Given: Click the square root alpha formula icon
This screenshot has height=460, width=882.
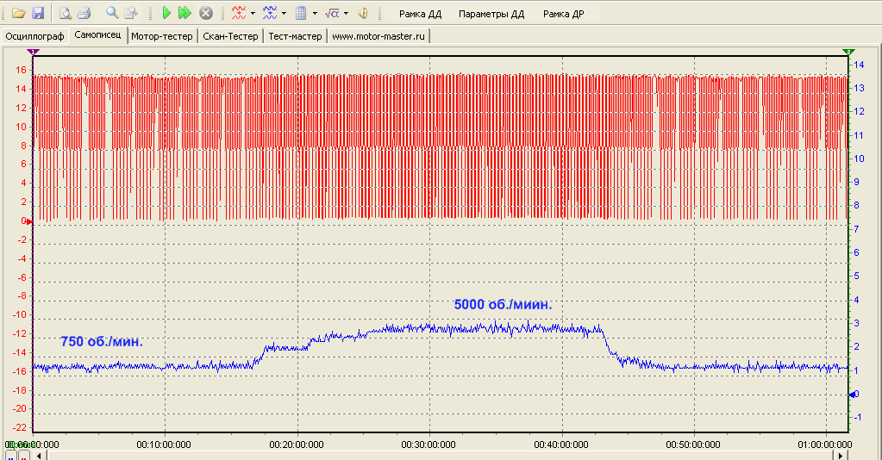Looking at the screenshot, I should [332, 13].
